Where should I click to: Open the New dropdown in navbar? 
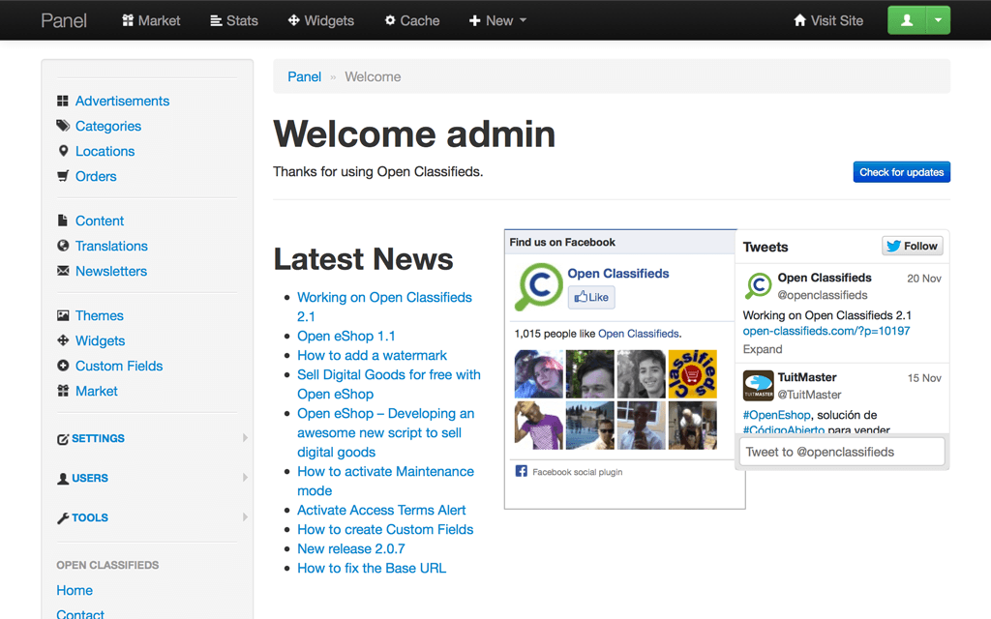(497, 20)
